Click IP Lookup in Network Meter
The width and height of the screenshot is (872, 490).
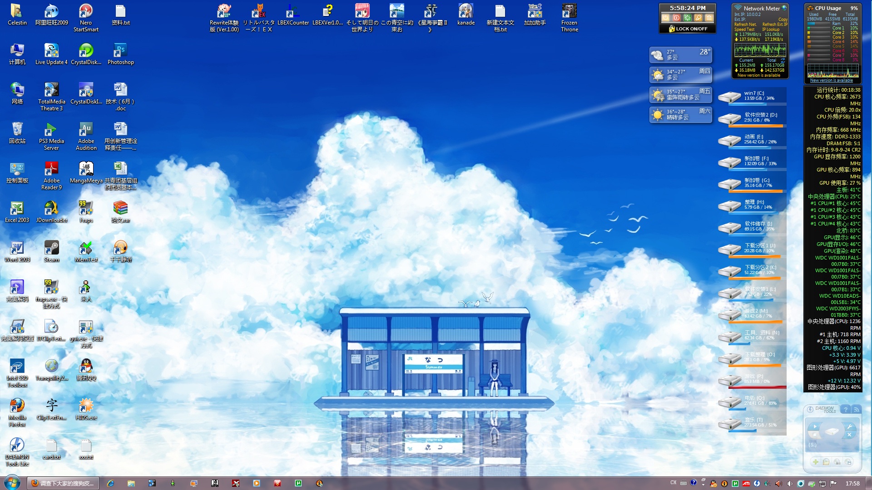tap(771, 29)
